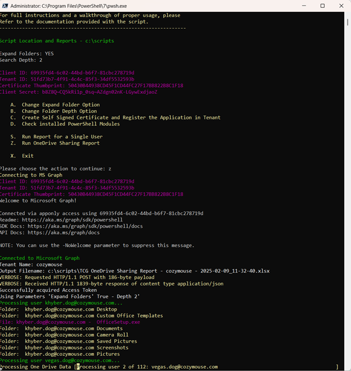Viewport: 351px width, 371px height.
Task: Click the OfficeSetup.exe file line
Action: pyautogui.click(x=70, y=322)
